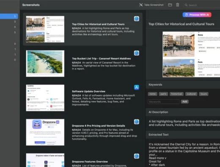Open the Maldives aerial beach thumbnail
This screenshot has height=167, width=220.
[45, 64]
